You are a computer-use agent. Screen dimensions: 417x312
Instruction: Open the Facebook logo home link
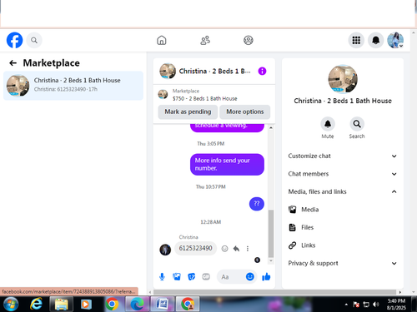[x=14, y=40]
